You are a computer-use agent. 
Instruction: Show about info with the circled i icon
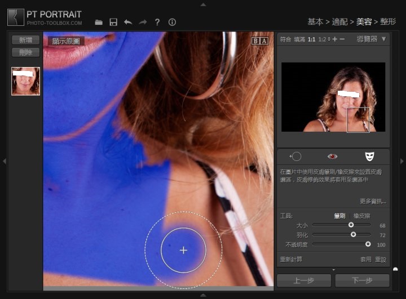point(172,23)
